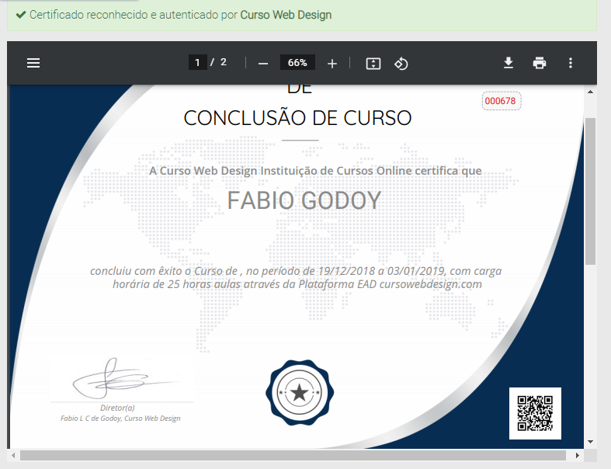Click the horizontal scrollbar right arrow
The width and height of the screenshot is (611, 469).
pos(578,455)
